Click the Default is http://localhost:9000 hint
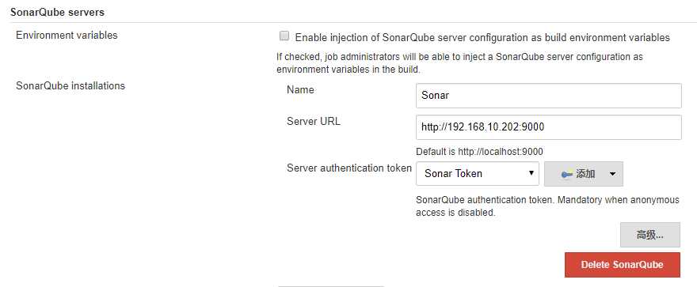The width and height of the screenshot is (697, 287). [x=479, y=152]
